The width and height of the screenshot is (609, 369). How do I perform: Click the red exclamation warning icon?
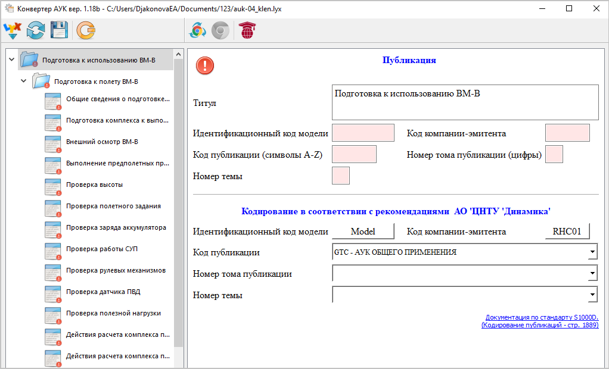tap(204, 65)
